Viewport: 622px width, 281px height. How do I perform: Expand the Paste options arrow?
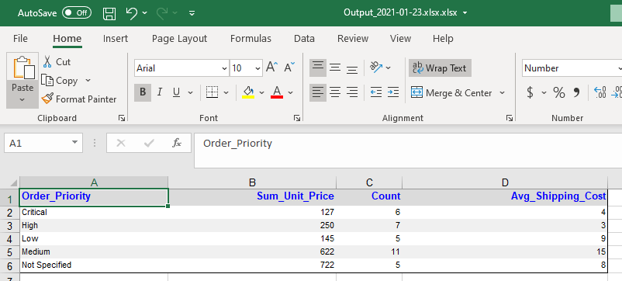pyautogui.click(x=22, y=99)
